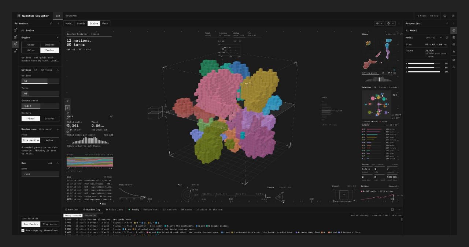Image resolution: width=469 pixels, height=247 pixels.
Task: Adjust the Growth reach slider
Action: point(40,106)
